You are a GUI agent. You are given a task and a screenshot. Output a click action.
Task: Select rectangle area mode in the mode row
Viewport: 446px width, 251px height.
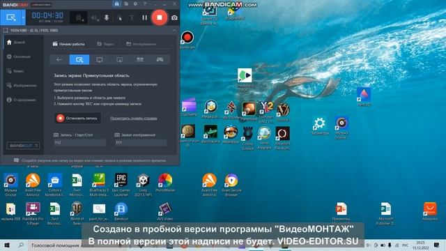click(79, 59)
